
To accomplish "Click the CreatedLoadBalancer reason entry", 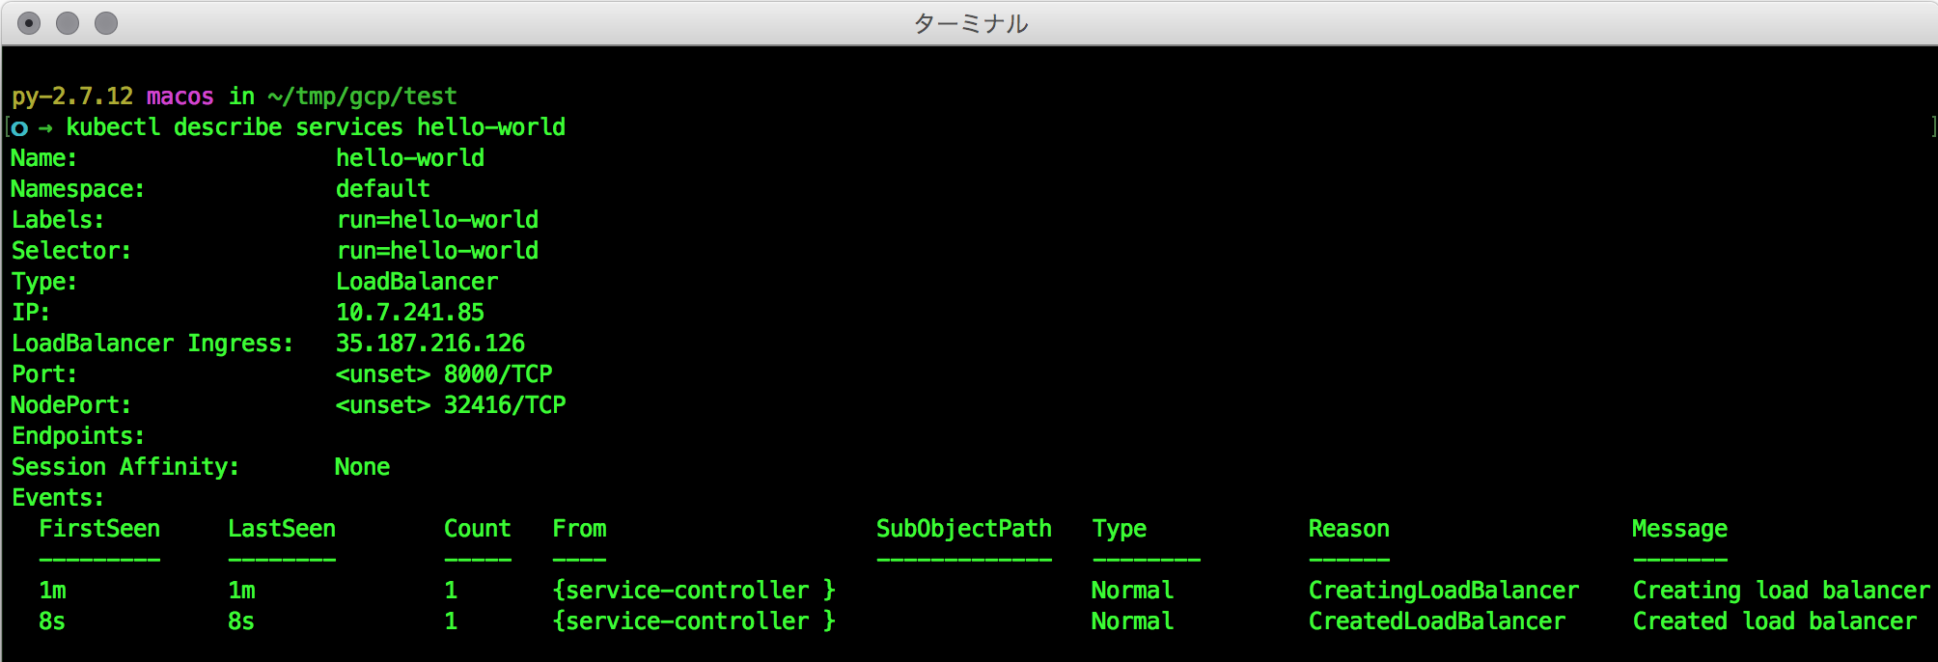I will point(1437,621).
